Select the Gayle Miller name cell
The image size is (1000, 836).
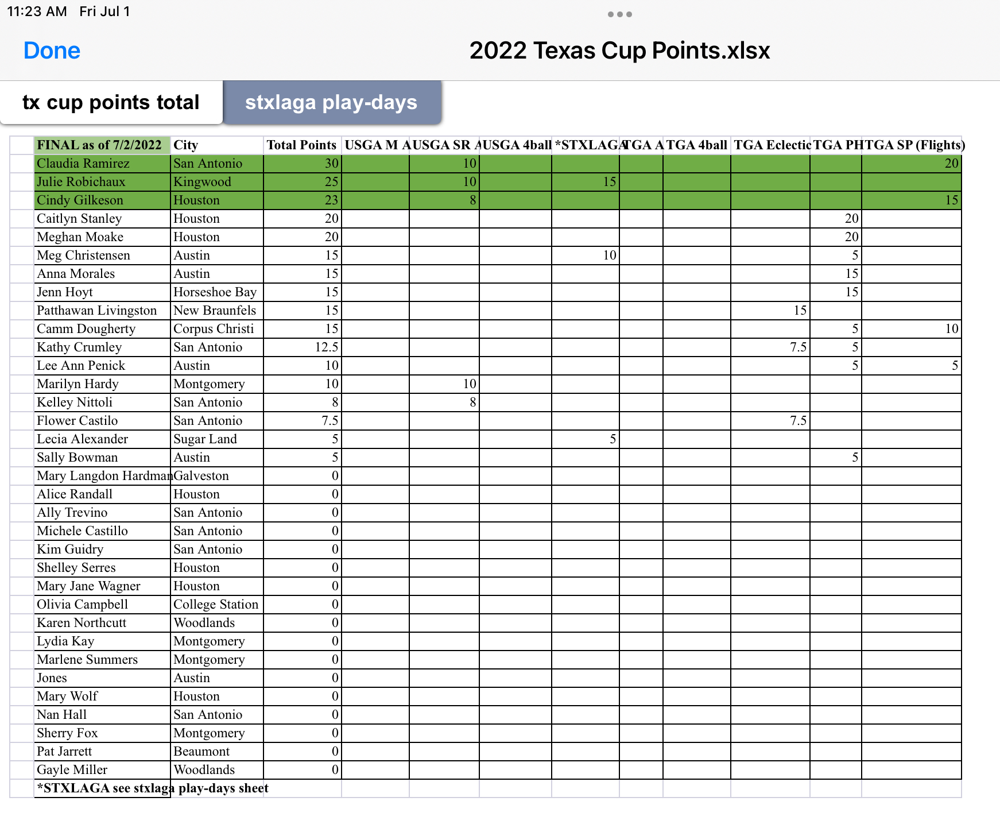(102, 769)
